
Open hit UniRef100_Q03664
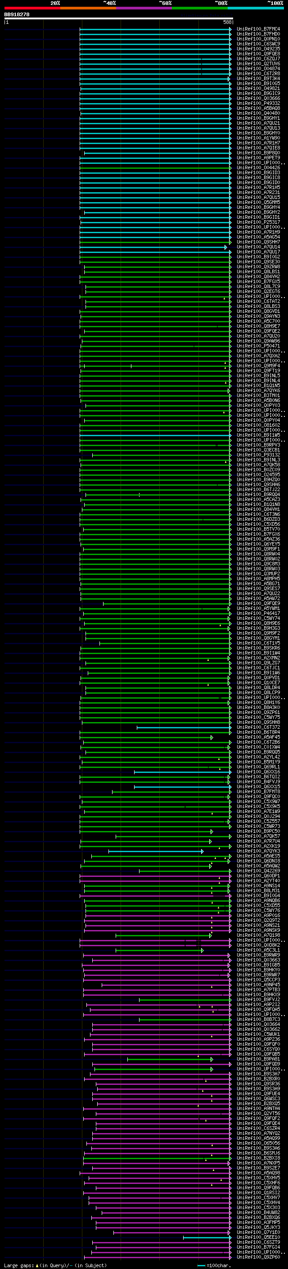click(x=258, y=1025)
